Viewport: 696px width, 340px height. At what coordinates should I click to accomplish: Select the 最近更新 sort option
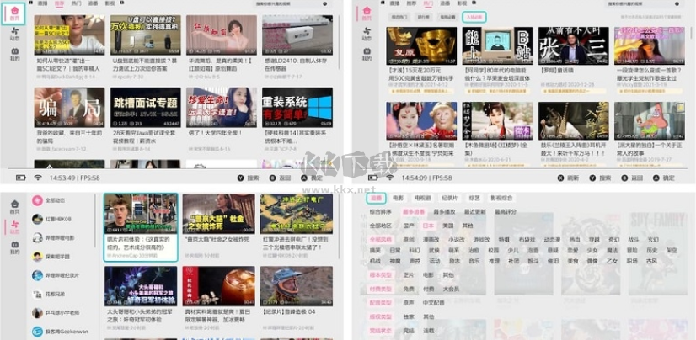tap(475, 212)
